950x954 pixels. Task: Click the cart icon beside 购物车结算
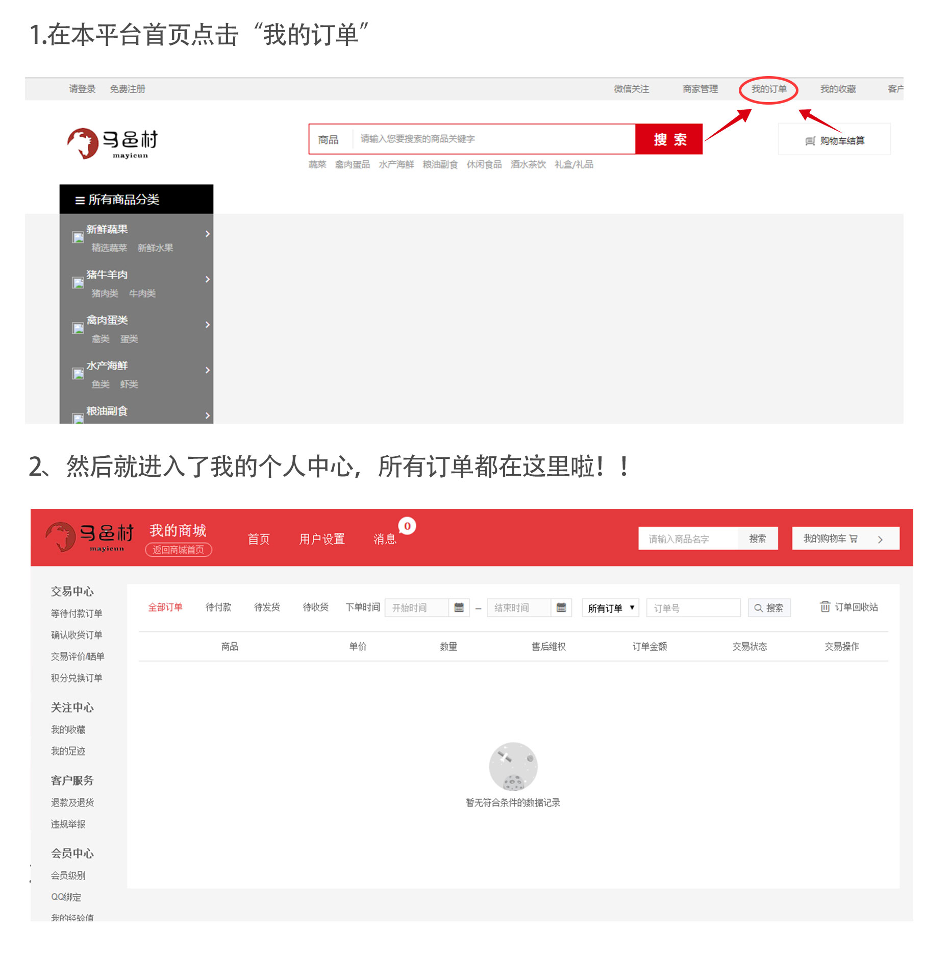(x=810, y=141)
